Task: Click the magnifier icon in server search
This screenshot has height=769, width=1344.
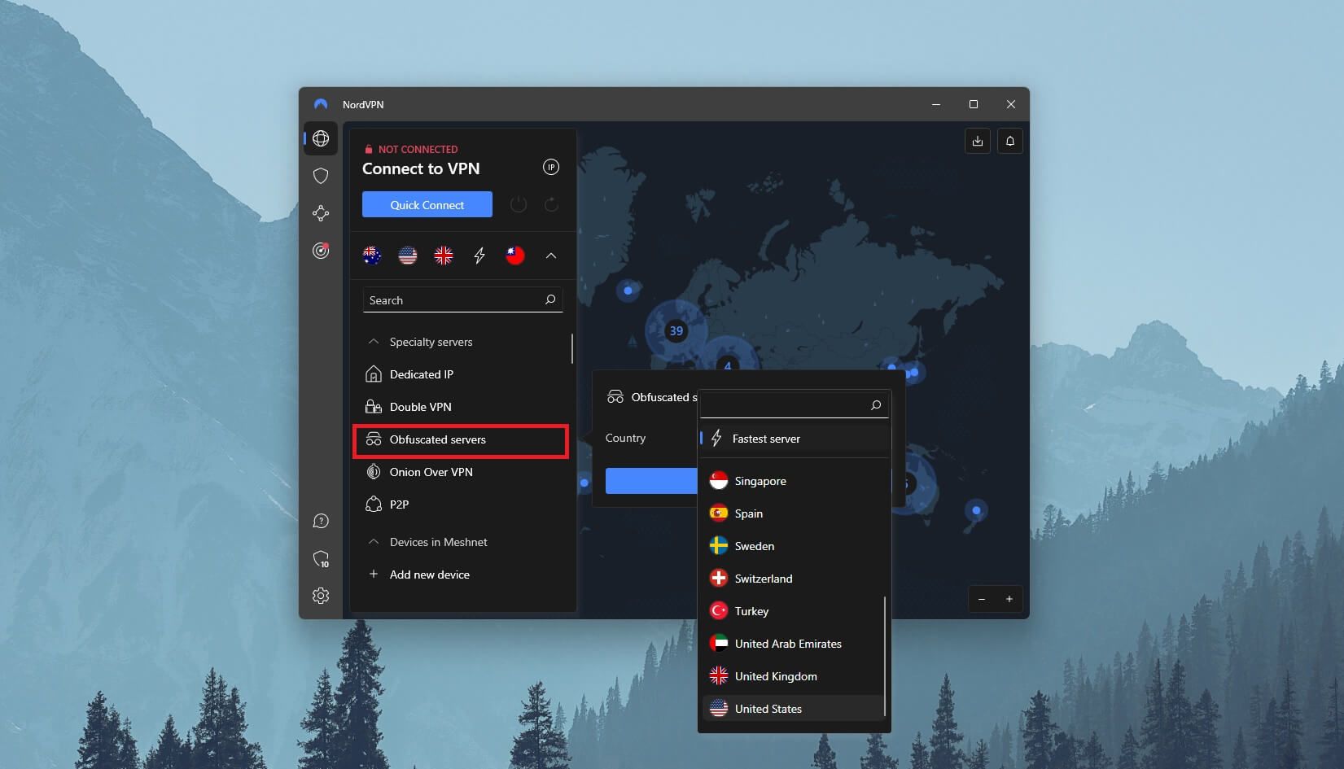Action: 550,299
